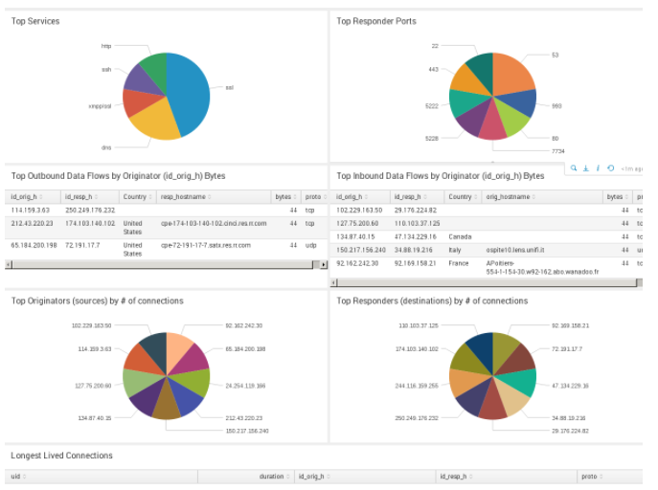Select outbound row cell 65.184.200.198

(34, 245)
